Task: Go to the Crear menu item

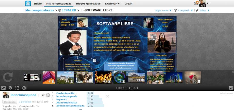Action: pyautogui.click(x=128, y=4)
